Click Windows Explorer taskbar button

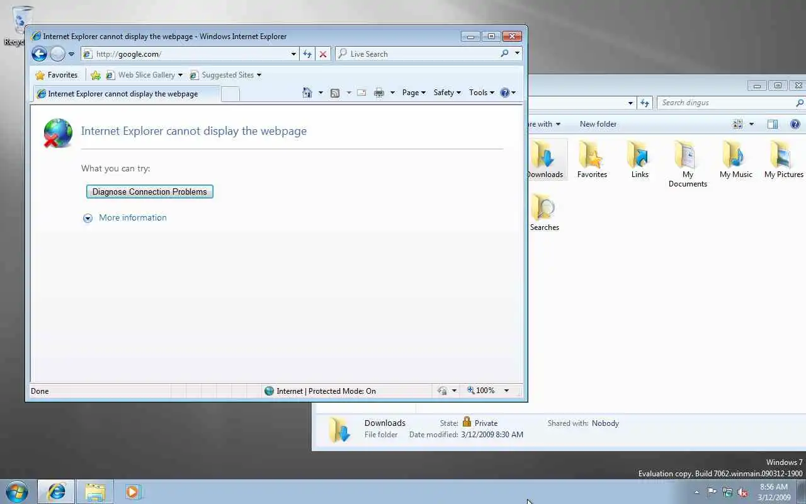point(95,491)
